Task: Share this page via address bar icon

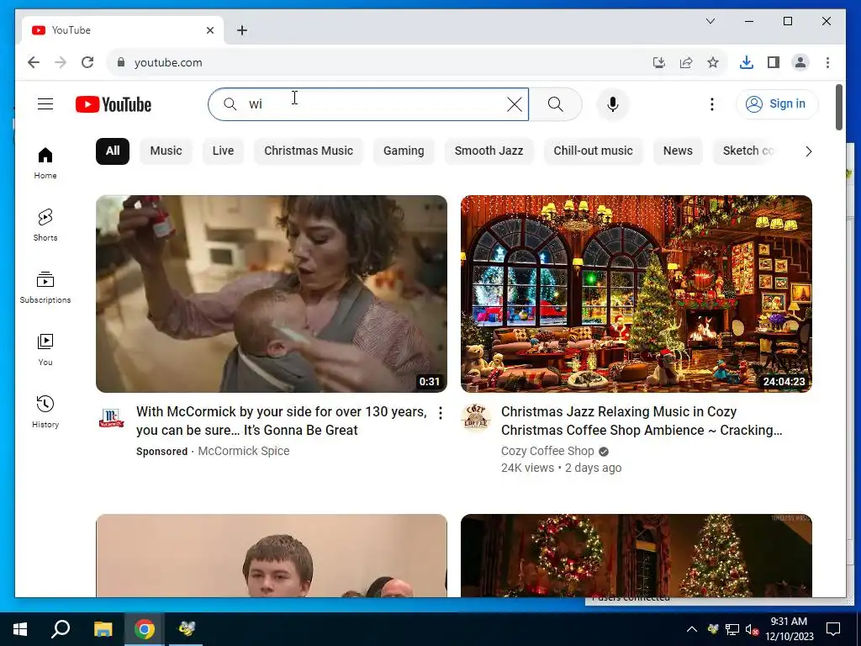Action: 686,62
